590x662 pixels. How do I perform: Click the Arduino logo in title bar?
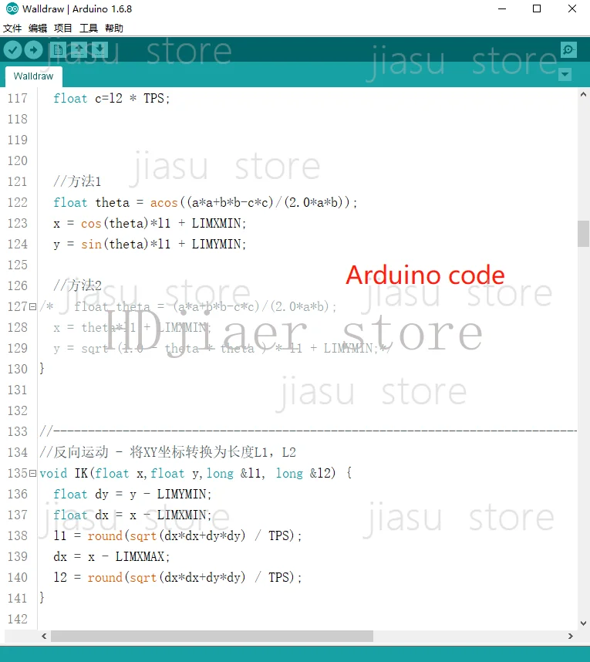[x=12, y=8]
